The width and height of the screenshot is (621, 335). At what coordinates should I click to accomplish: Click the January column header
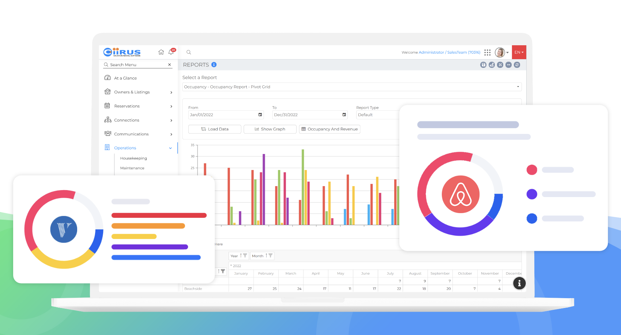point(241,273)
